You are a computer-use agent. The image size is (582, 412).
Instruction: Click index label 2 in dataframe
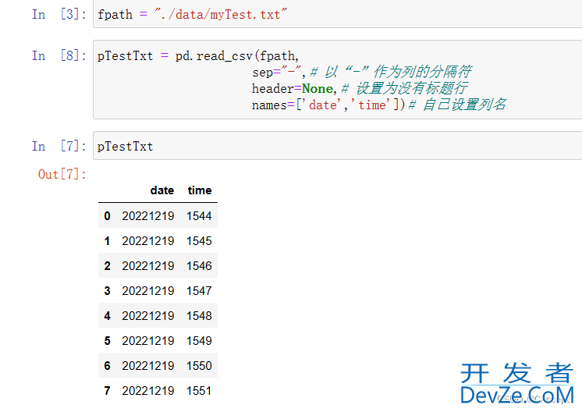coord(107,266)
